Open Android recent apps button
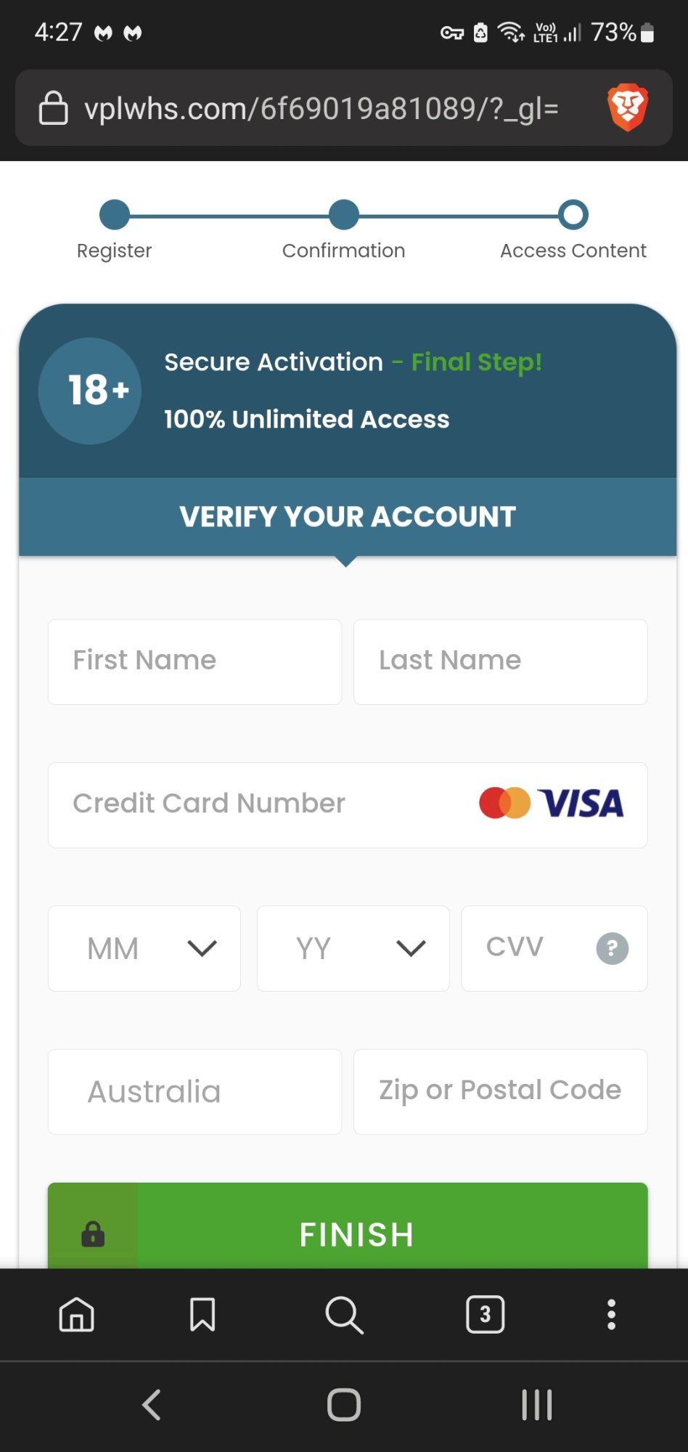 click(x=537, y=1405)
